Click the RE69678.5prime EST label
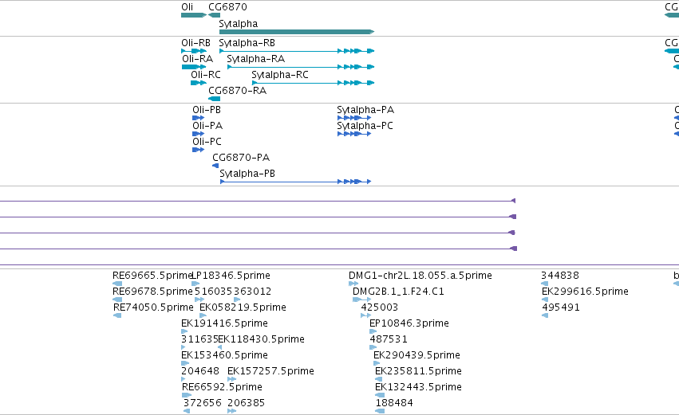 pos(152,292)
